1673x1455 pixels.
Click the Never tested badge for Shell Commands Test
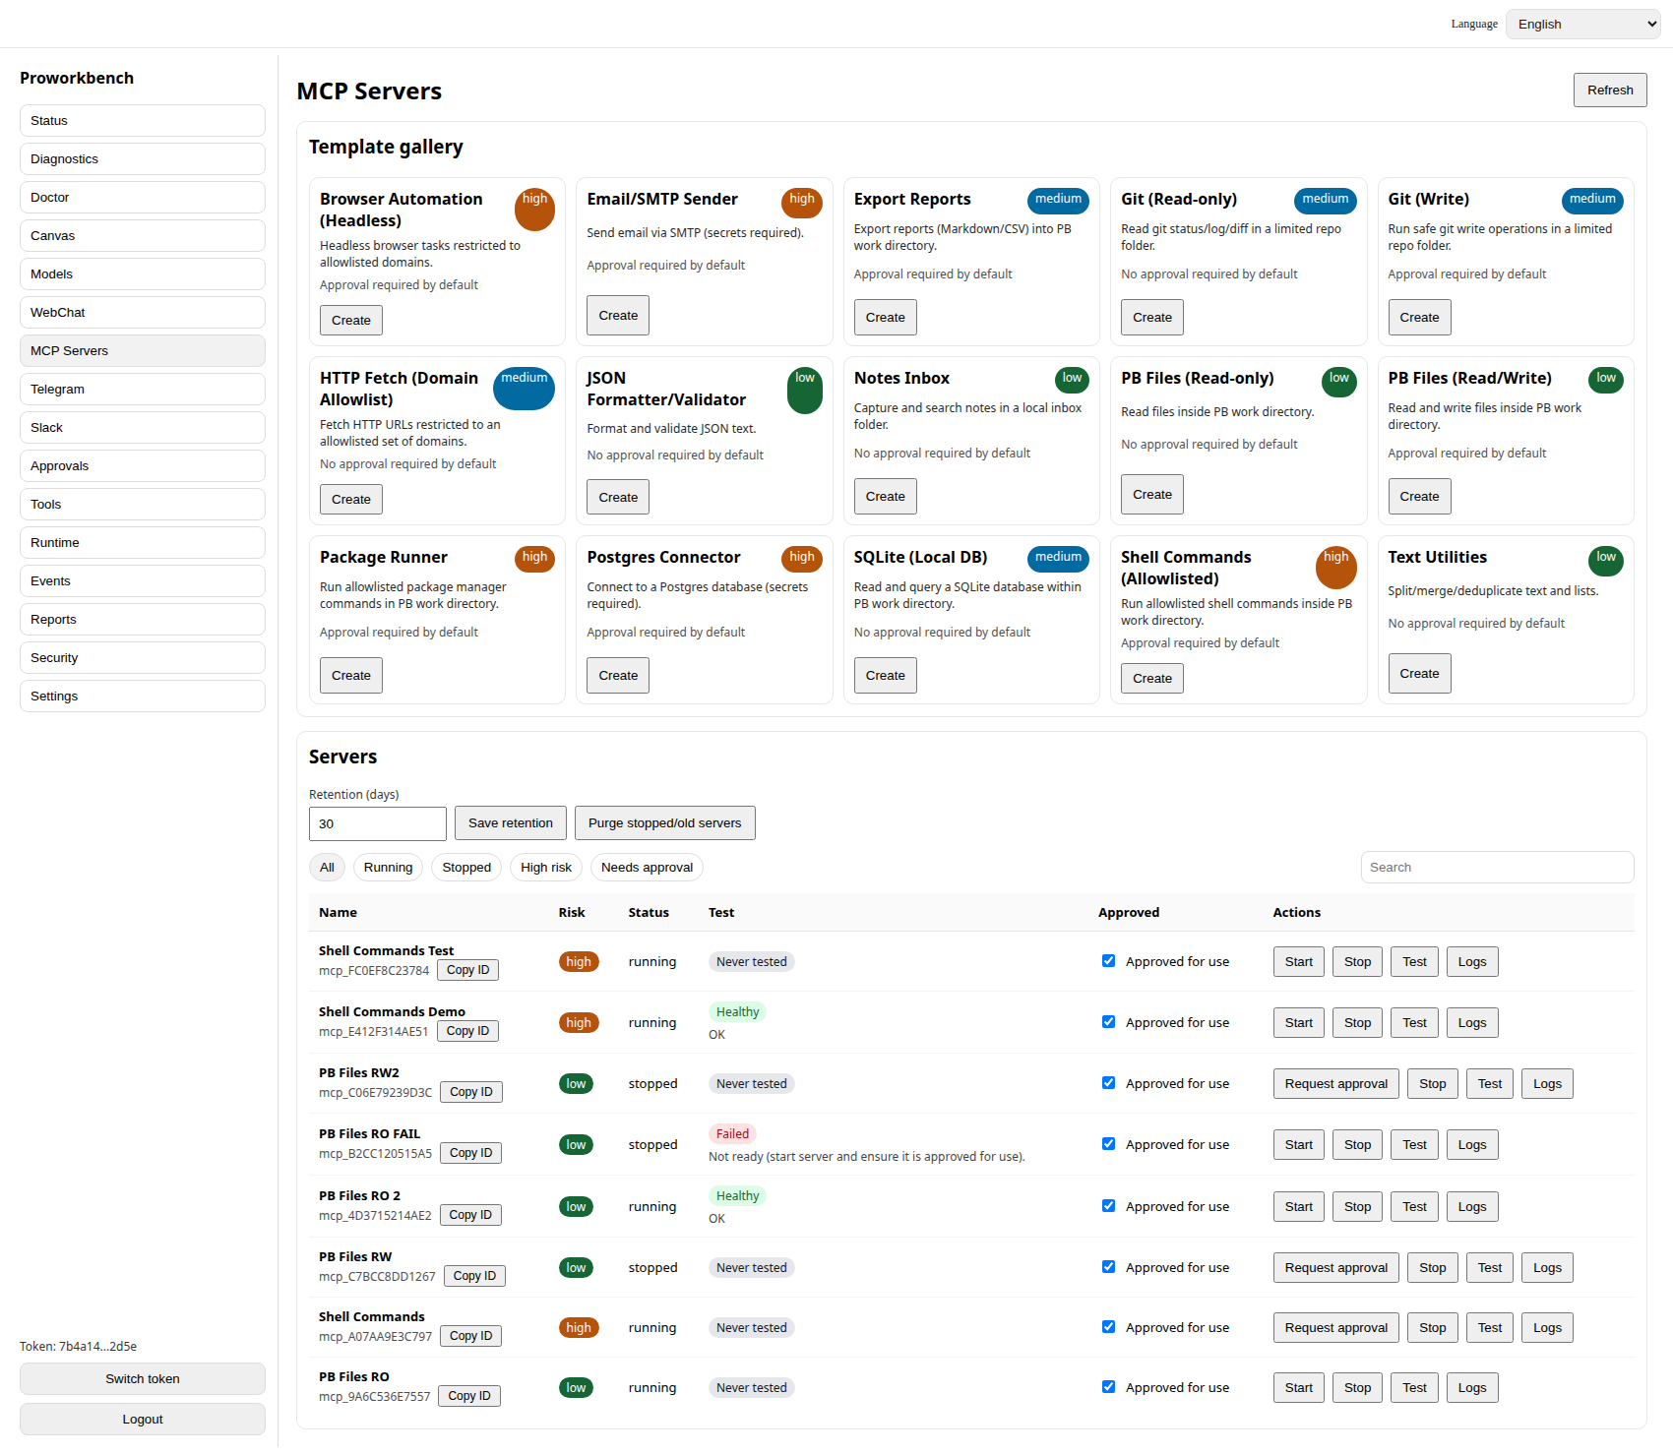(x=751, y=961)
